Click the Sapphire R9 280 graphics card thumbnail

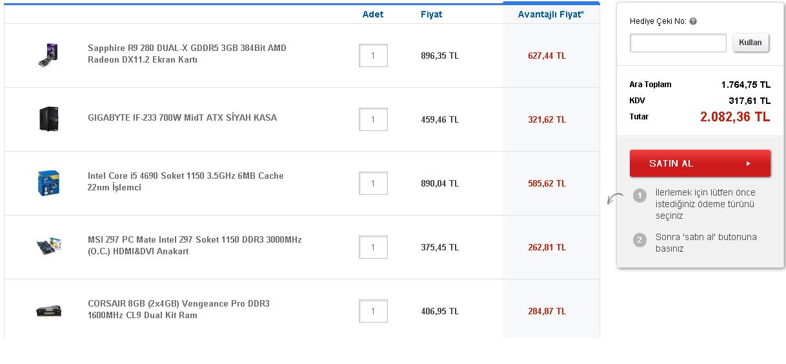click(x=48, y=55)
